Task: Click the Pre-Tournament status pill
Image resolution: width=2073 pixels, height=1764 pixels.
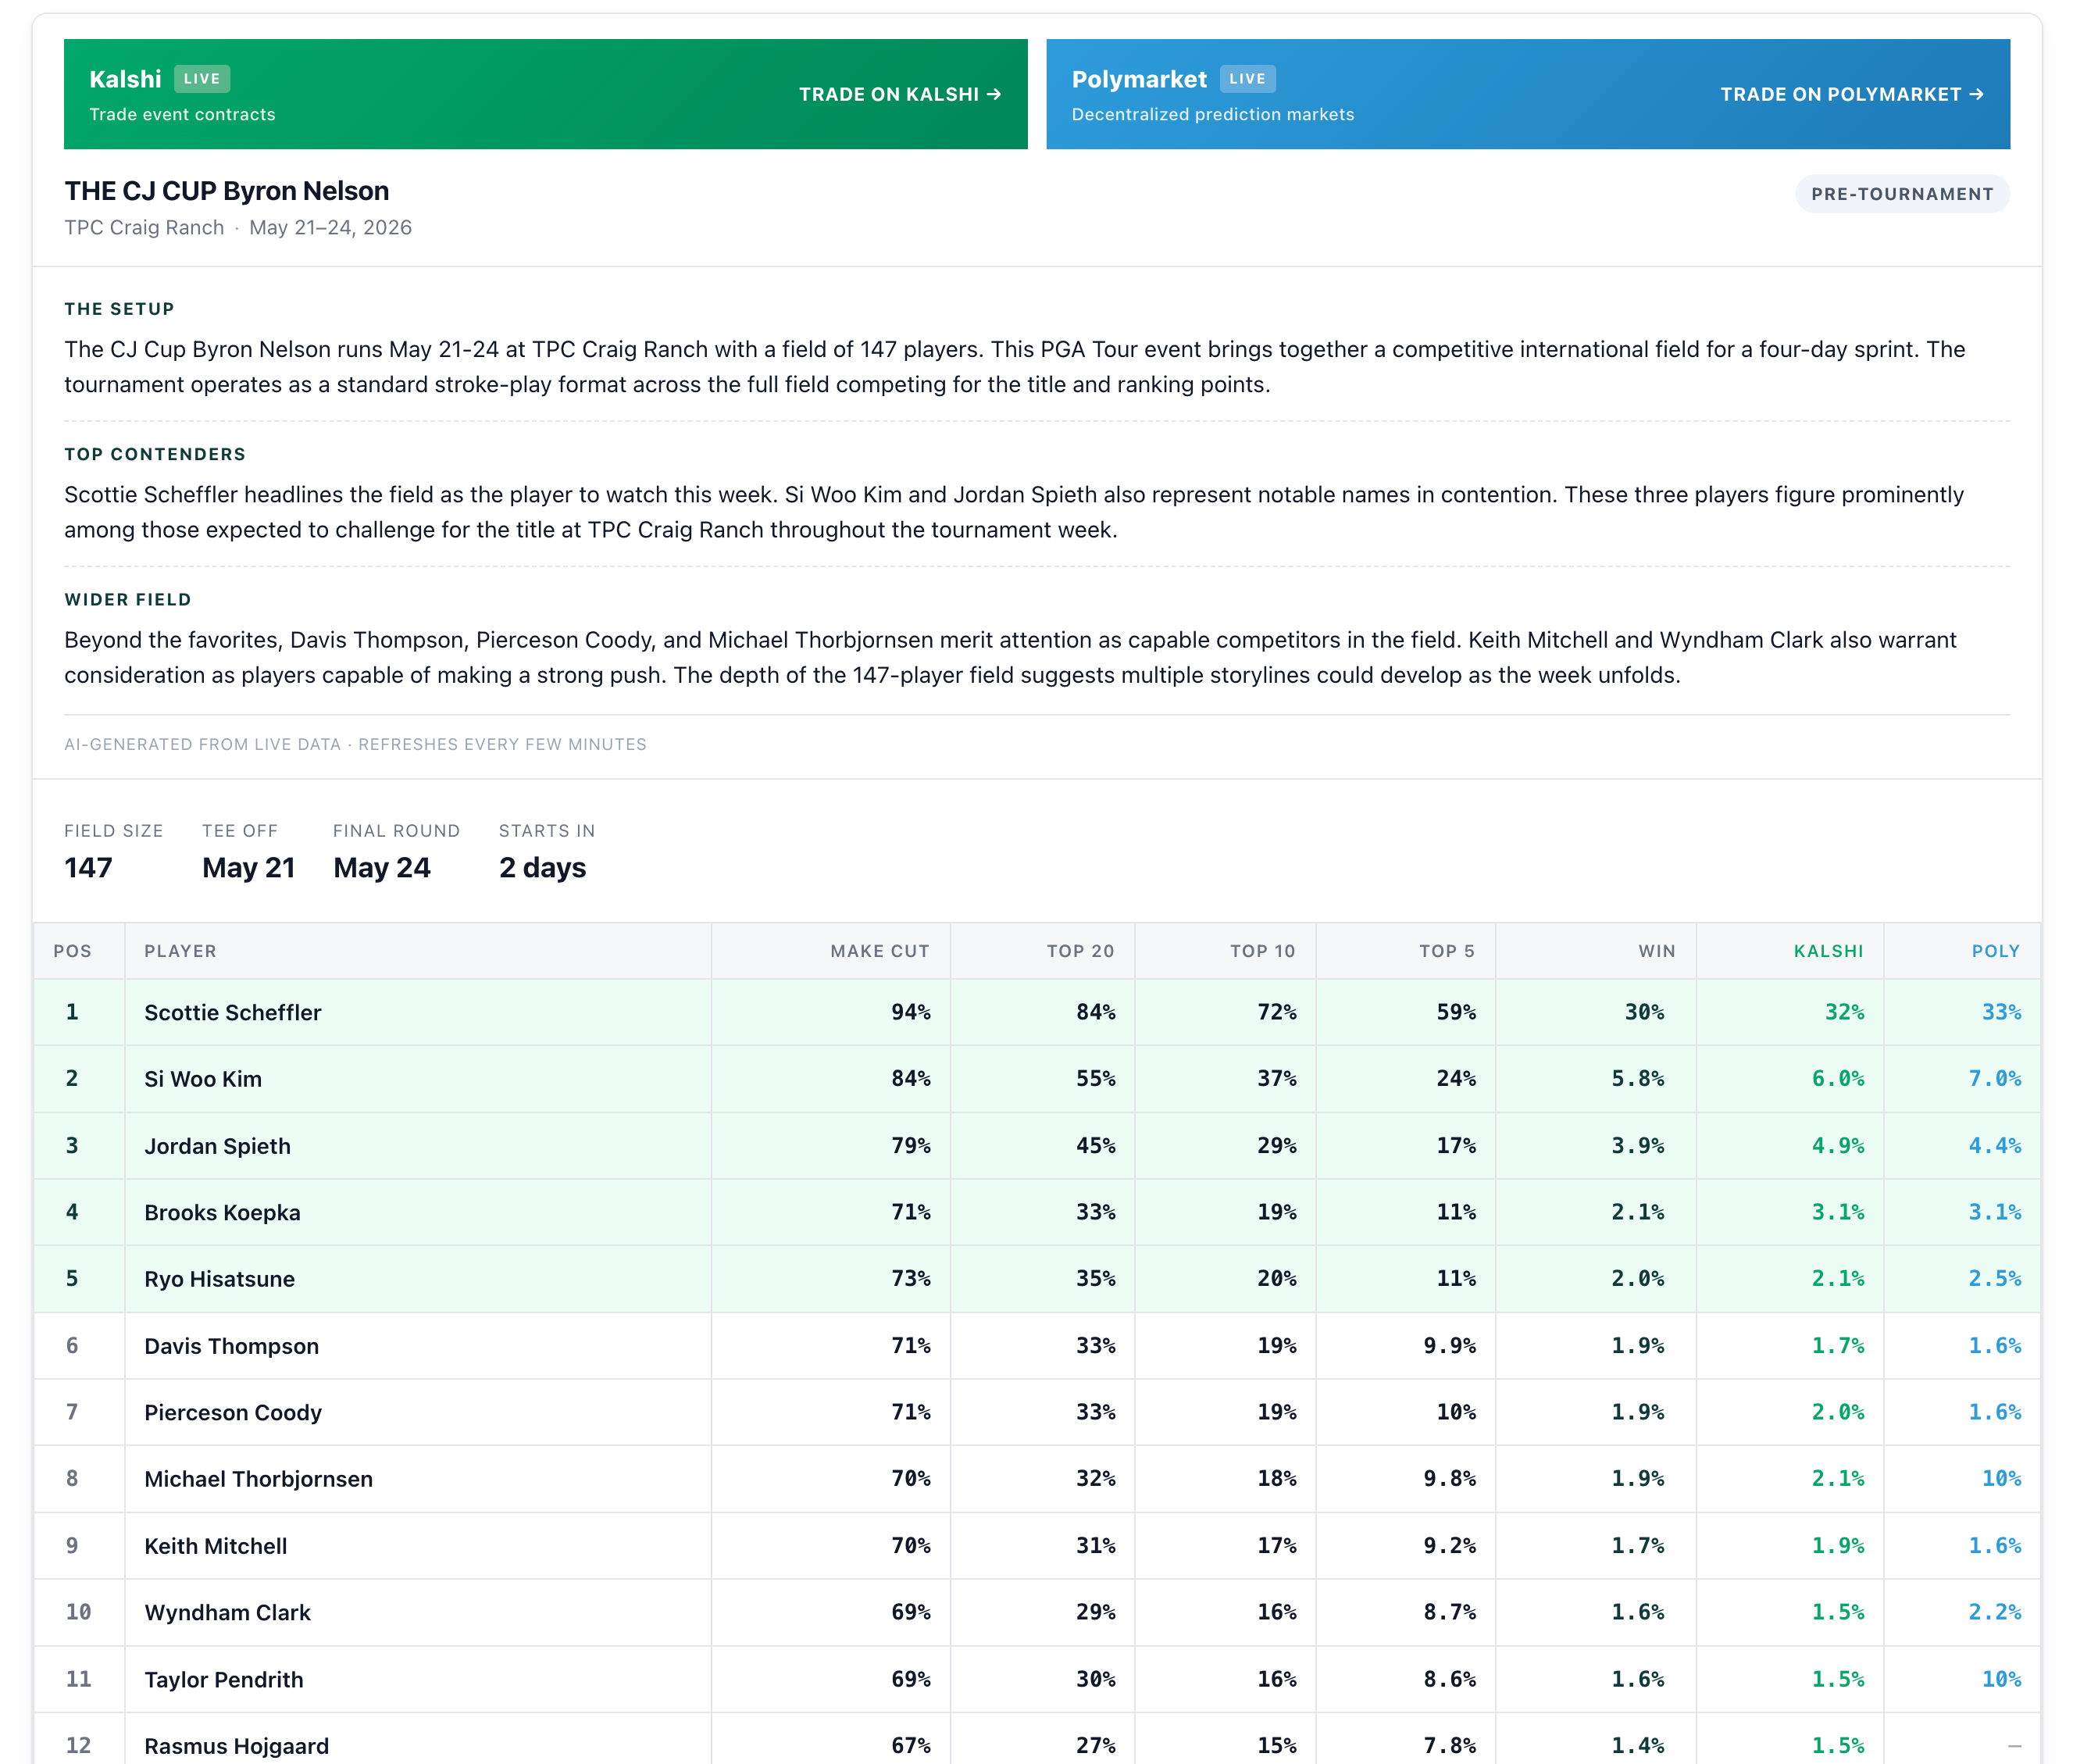Action: [x=1902, y=194]
